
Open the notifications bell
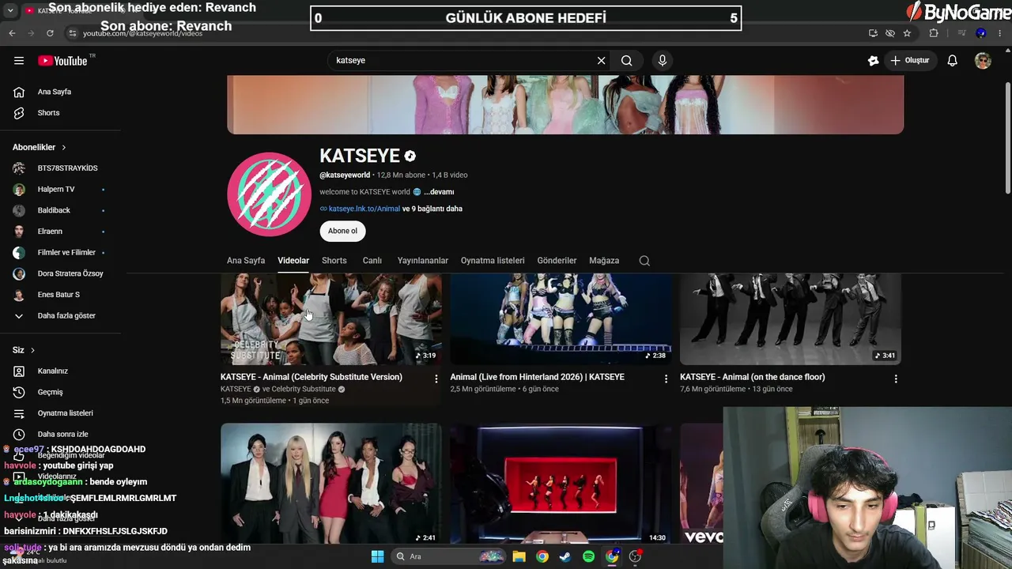953,61
